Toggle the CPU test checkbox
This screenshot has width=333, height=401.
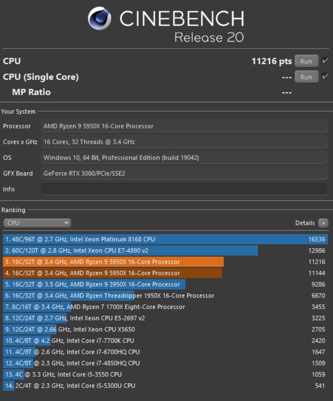(325, 61)
